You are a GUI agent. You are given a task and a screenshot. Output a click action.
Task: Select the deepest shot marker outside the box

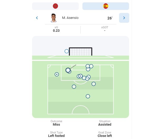(x=88, y=96)
